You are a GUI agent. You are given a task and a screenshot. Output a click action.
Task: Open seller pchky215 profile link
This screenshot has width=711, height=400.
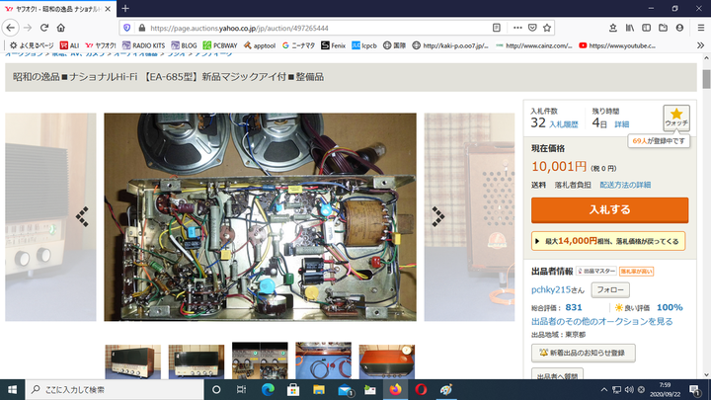click(x=558, y=289)
